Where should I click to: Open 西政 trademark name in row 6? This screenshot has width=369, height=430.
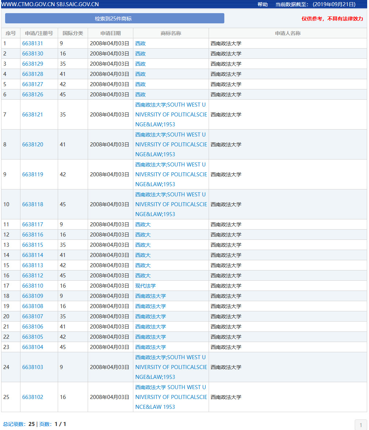pos(140,94)
